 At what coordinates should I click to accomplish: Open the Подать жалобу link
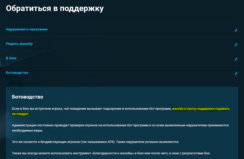coord(19,44)
